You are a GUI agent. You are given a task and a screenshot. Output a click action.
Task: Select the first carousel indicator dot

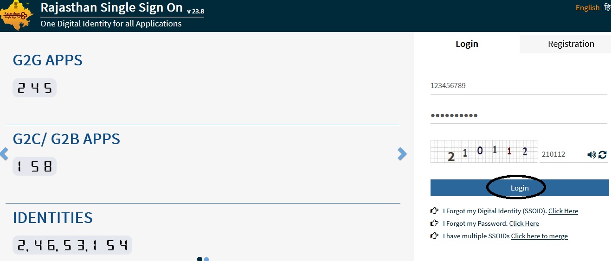[200, 259]
